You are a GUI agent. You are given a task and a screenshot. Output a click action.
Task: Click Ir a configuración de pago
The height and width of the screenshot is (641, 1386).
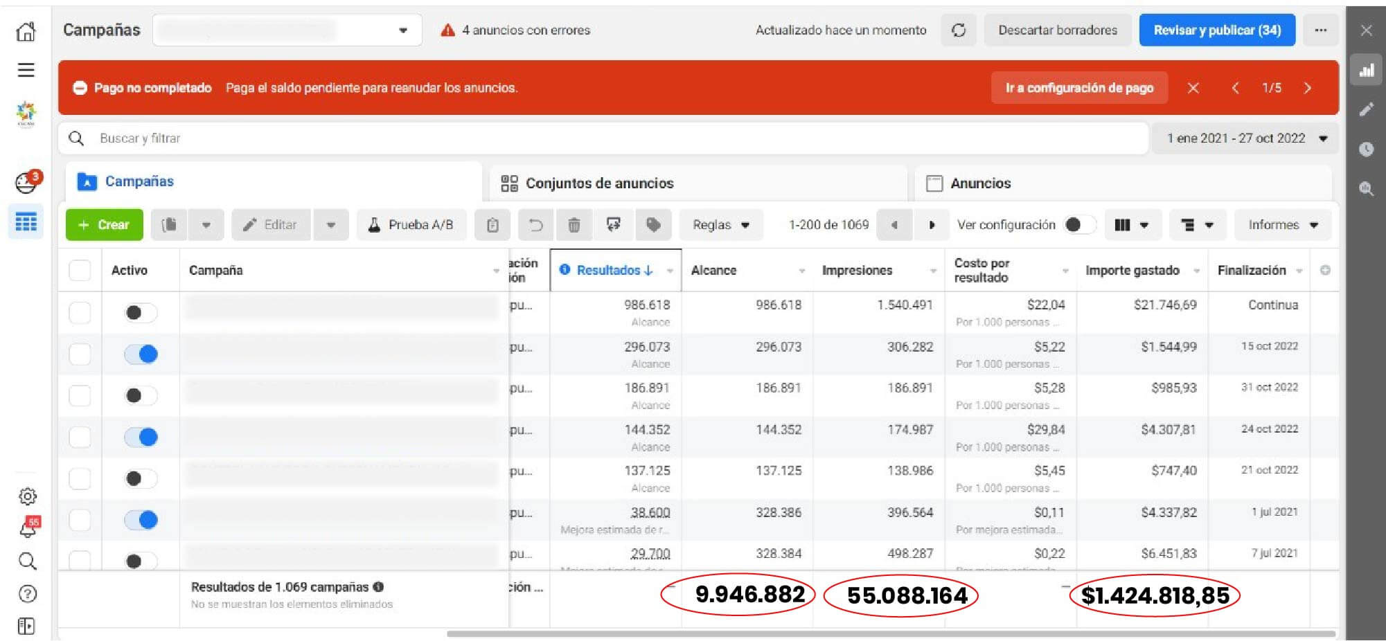(1079, 88)
